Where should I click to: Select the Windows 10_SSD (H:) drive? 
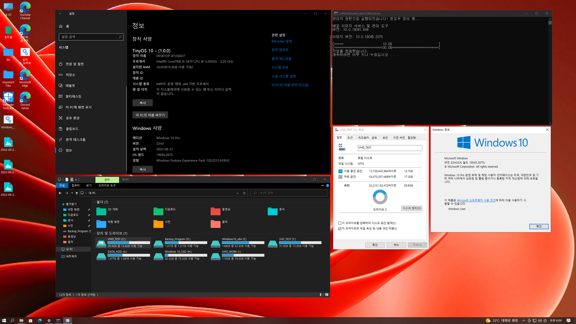point(180,256)
